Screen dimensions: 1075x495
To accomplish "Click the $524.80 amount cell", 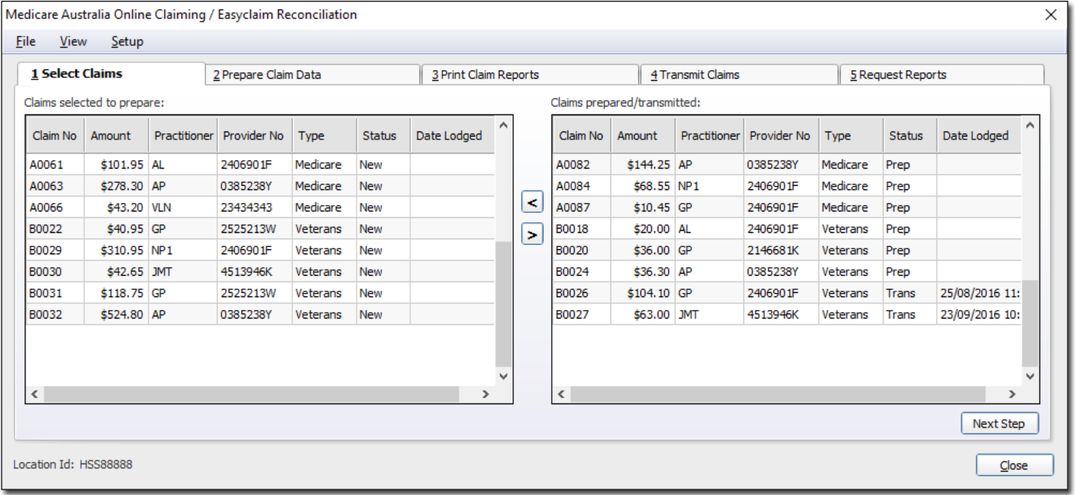I will (x=117, y=314).
